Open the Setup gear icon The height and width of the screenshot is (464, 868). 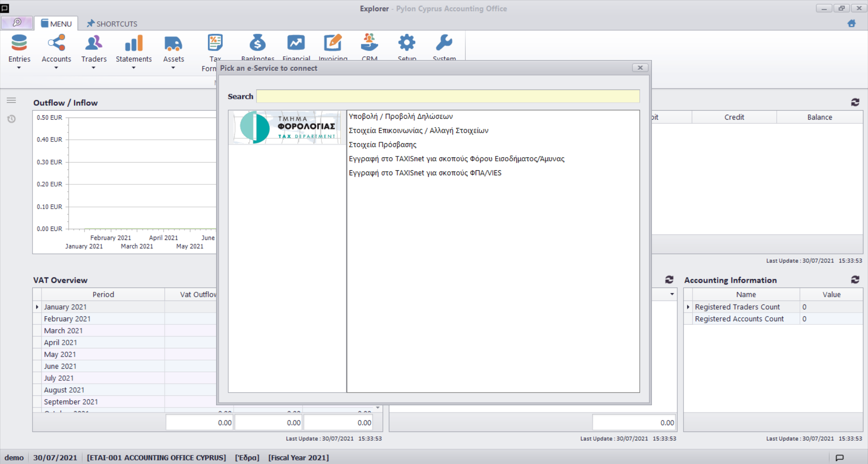pyautogui.click(x=407, y=43)
